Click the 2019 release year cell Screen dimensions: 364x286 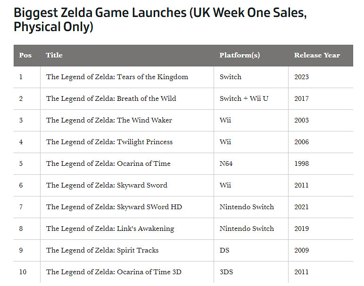(301, 229)
